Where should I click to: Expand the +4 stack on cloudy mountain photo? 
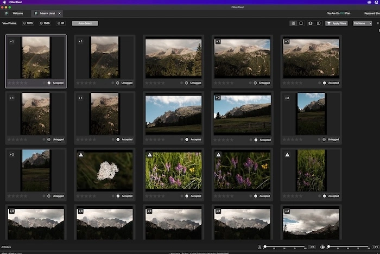tap(287, 211)
